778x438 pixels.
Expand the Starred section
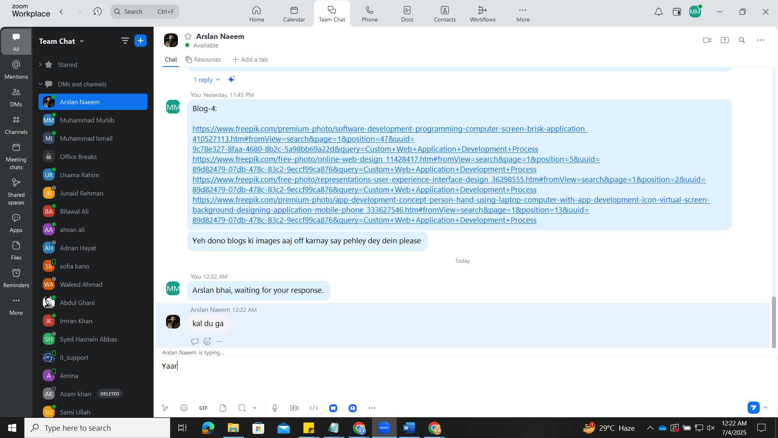40,64
